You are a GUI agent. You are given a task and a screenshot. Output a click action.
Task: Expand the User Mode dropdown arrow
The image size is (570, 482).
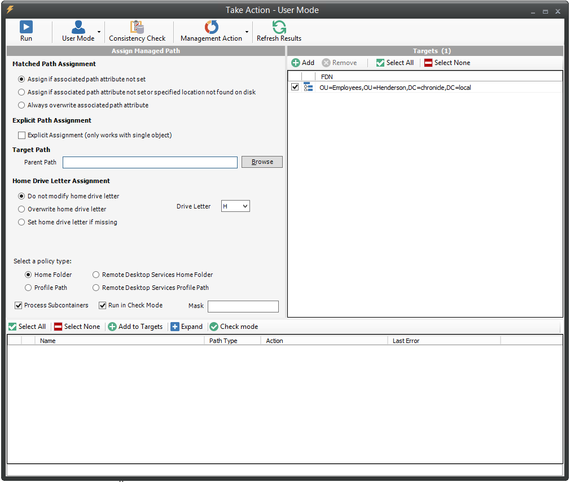[99, 32]
